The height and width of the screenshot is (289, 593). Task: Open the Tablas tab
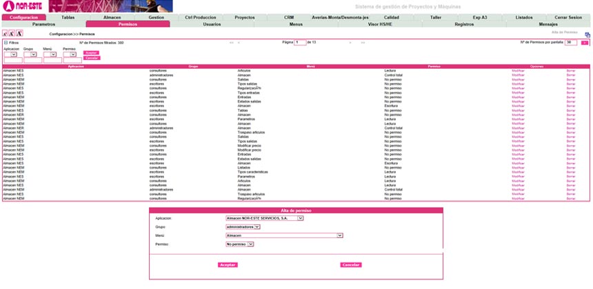(68, 17)
